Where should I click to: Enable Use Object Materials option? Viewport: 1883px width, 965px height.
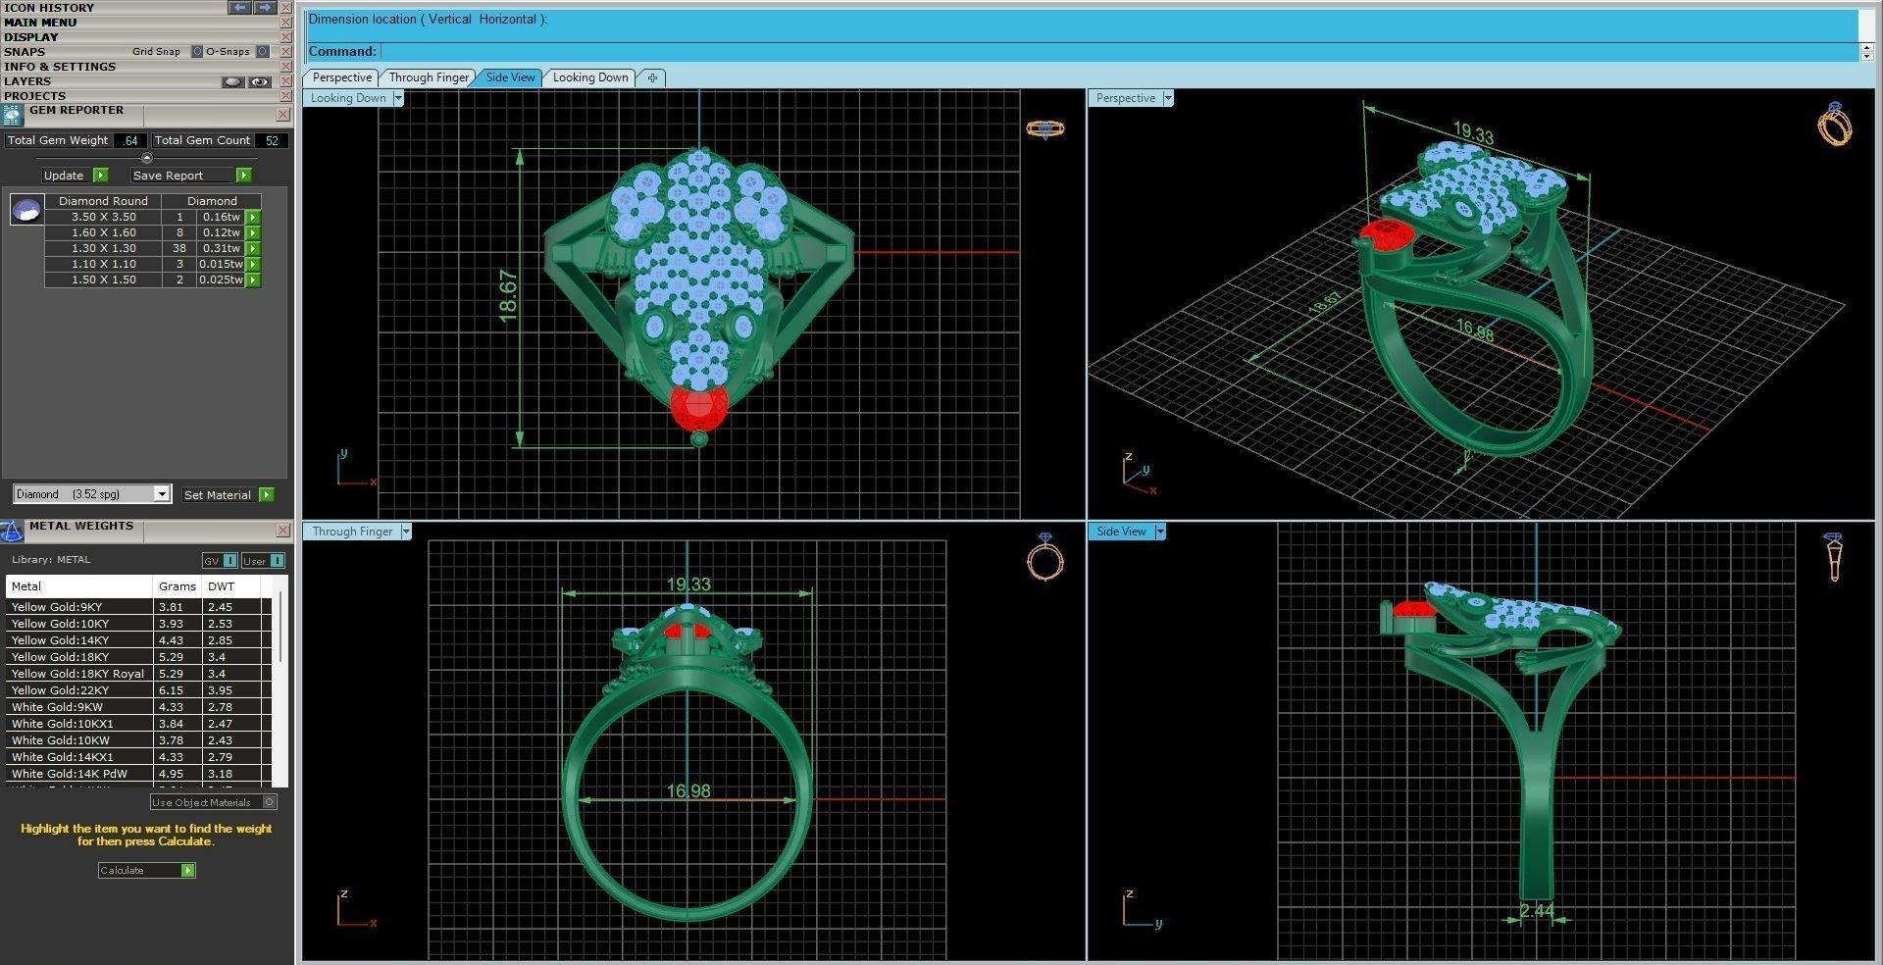(270, 802)
